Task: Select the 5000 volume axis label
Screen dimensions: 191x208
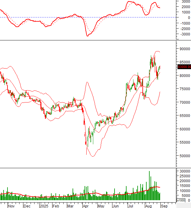Action: [x=186, y=196]
